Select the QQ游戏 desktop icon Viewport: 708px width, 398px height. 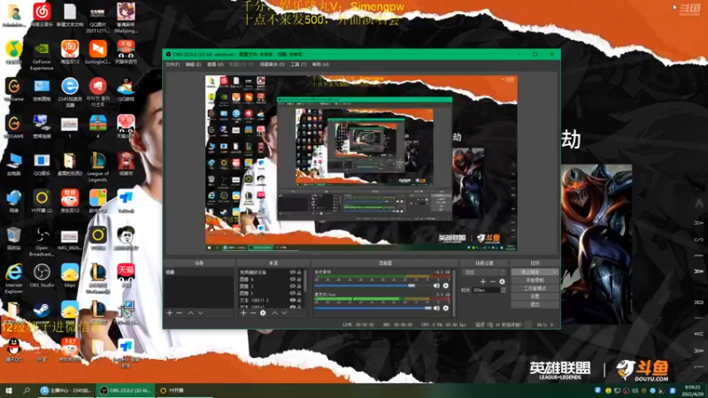(x=126, y=89)
